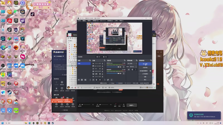This screenshot has height=125, width=223.
Task: Toggle lock on the 窗口采集 source
Action: tap(102, 66)
